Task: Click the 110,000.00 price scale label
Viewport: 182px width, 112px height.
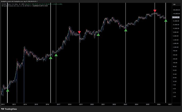Action: 176,14
